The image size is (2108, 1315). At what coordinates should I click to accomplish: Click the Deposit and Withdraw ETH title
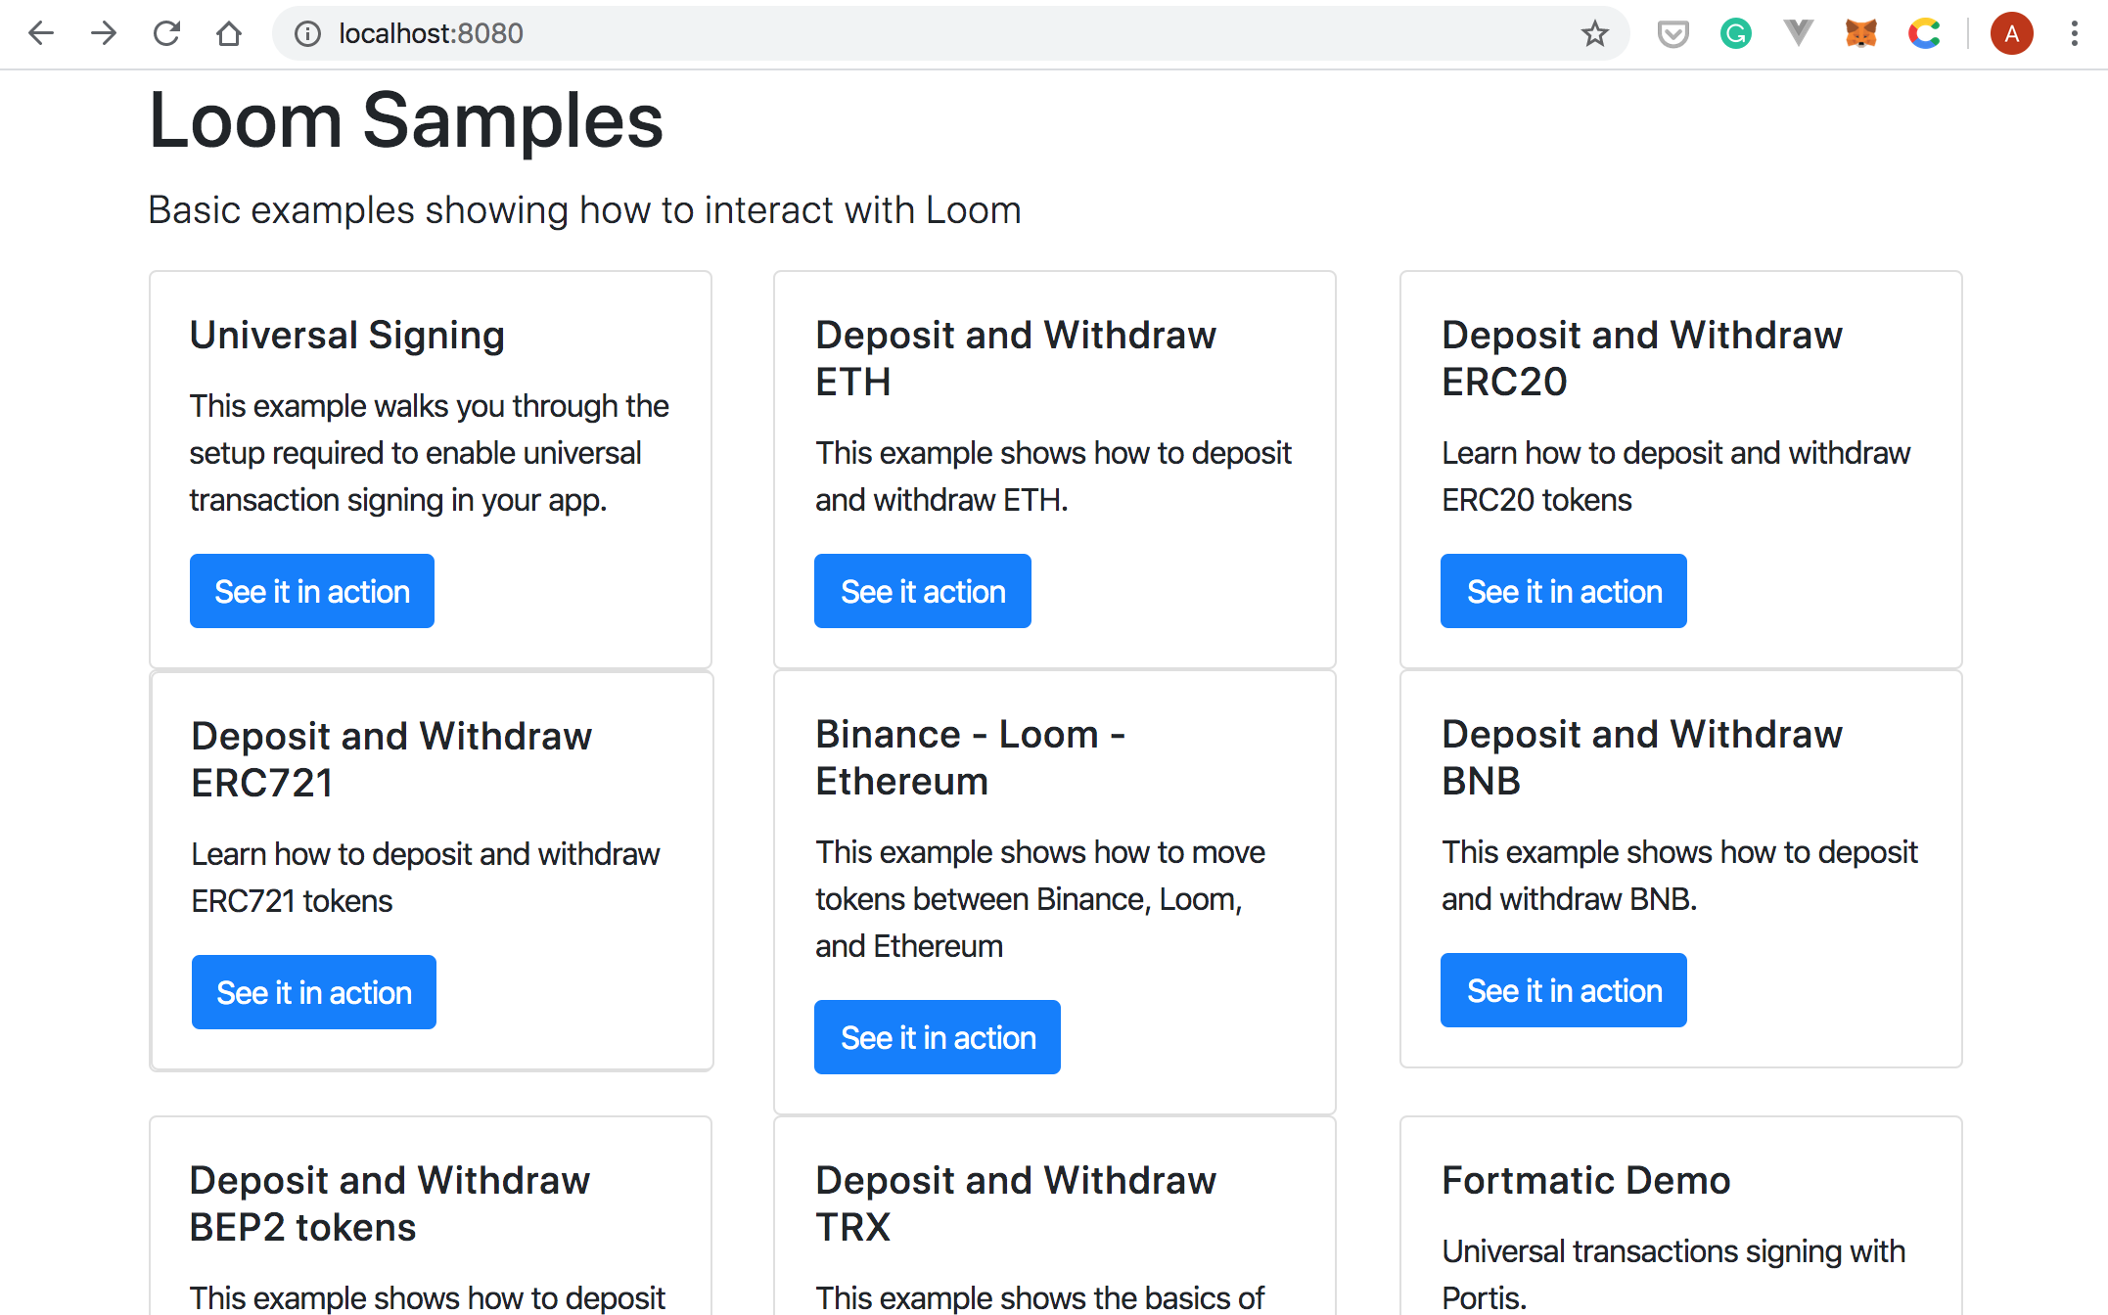tap(1016, 358)
